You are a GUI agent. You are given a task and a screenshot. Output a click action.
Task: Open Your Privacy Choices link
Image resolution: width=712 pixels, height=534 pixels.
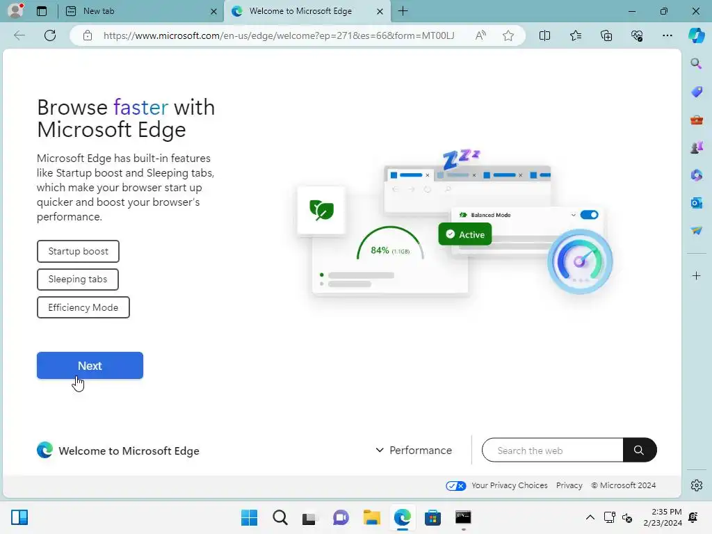click(x=509, y=485)
